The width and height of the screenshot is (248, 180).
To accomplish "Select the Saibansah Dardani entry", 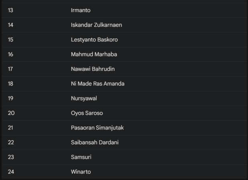I will 95,142.
